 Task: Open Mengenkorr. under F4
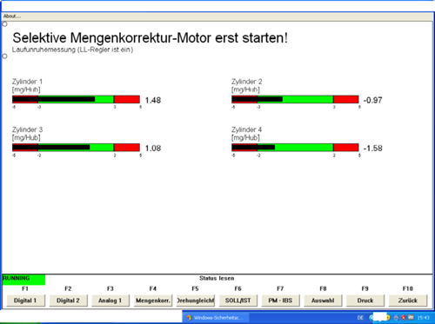(153, 301)
